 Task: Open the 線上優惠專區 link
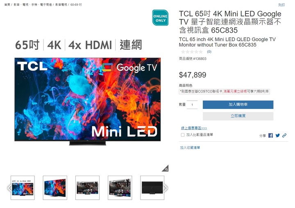point(194,128)
